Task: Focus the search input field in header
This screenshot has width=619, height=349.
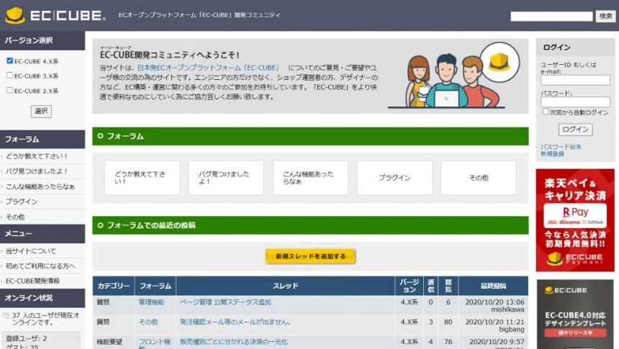Action: 551,16
